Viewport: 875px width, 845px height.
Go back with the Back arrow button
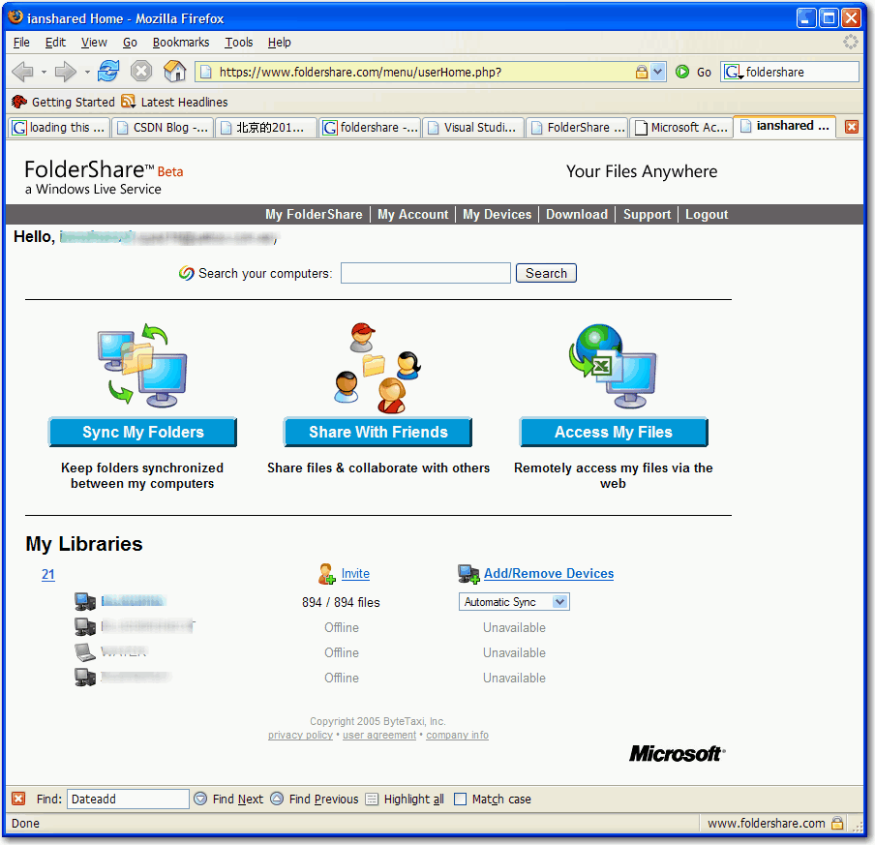tap(22, 72)
